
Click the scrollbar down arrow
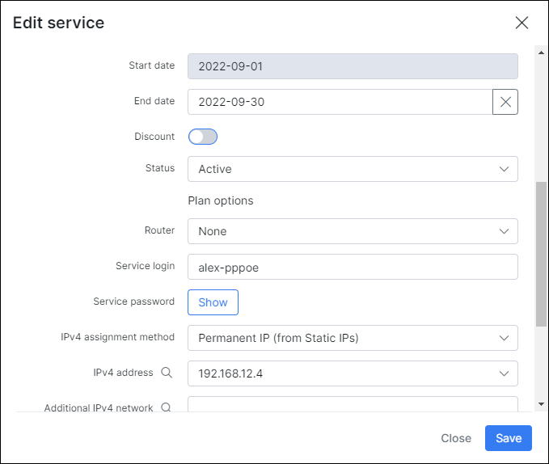(x=541, y=403)
